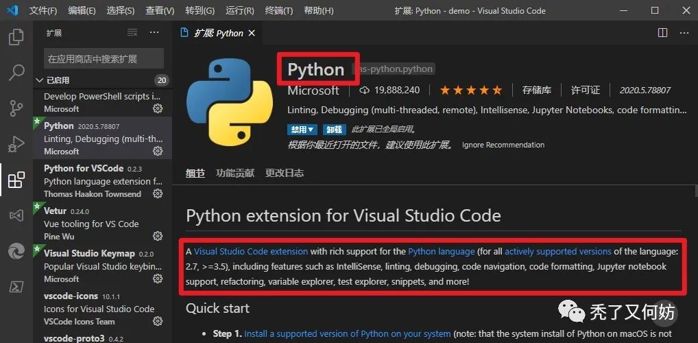Open the Source Control view
The height and width of the screenshot is (343, 698).
coord(16,108)
